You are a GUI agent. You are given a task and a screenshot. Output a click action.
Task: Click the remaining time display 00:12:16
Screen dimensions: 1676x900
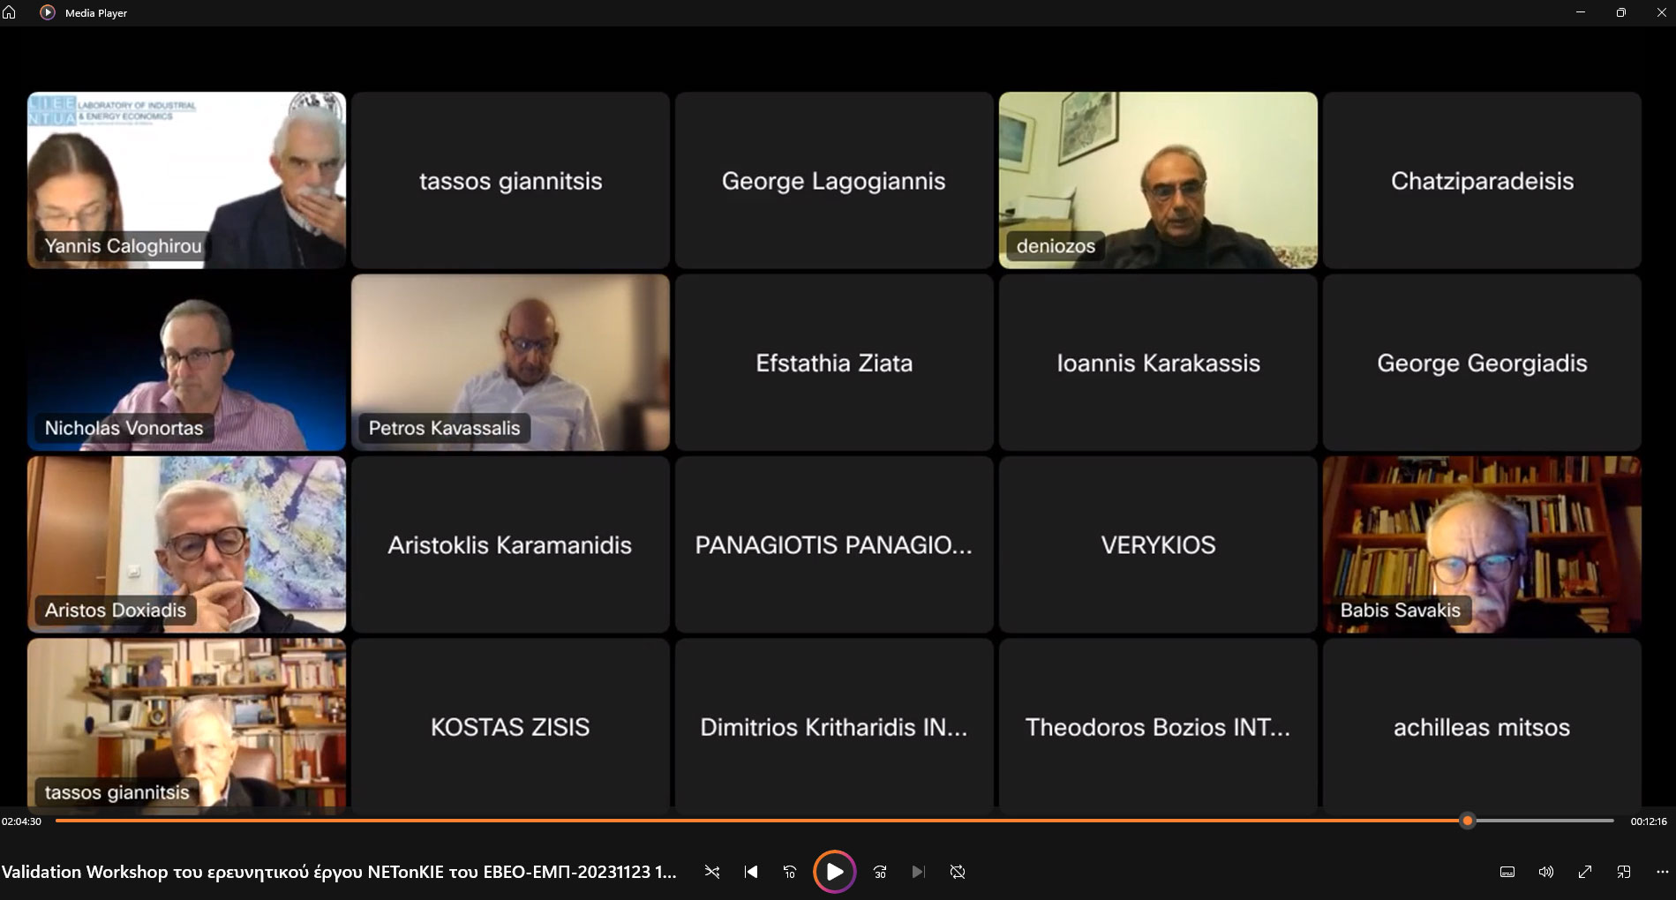click(1649, 821)
